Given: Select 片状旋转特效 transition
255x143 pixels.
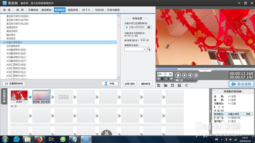Looking at the screenshot, I should (13, 46).
